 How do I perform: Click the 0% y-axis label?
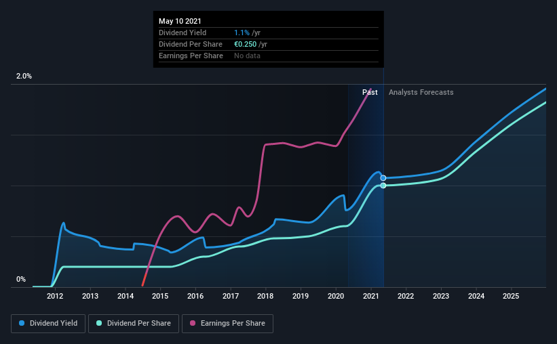pyautogui.click(x=21, y=280)
